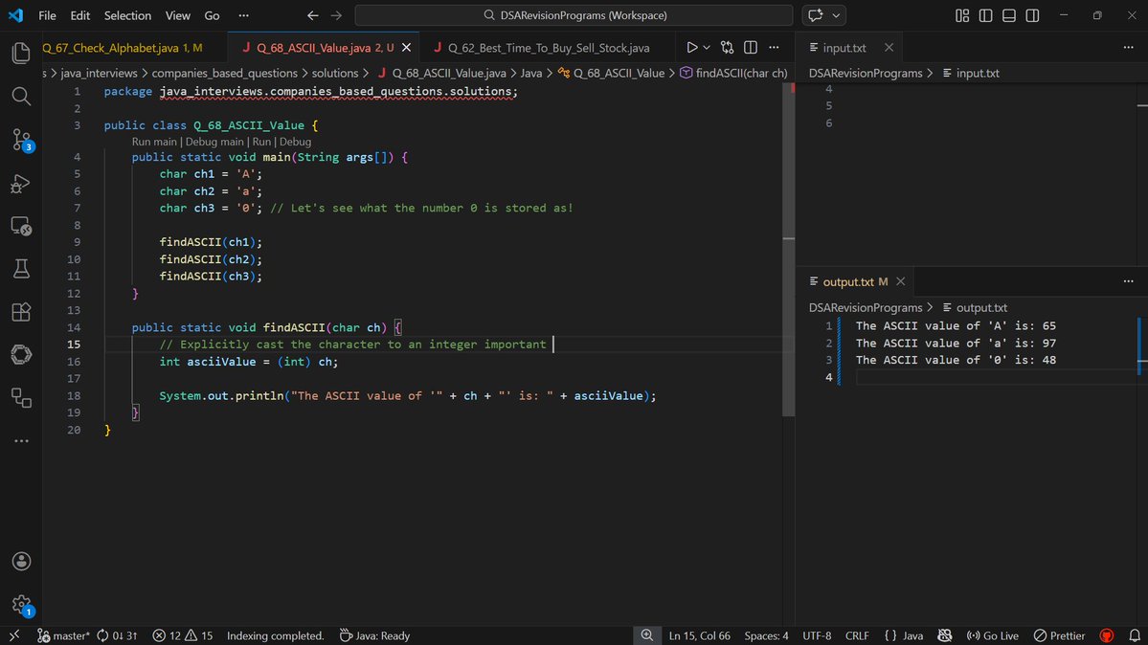
Task: Close the Q_68_ASCII_Value.java tab
Action: coord(406,48)
